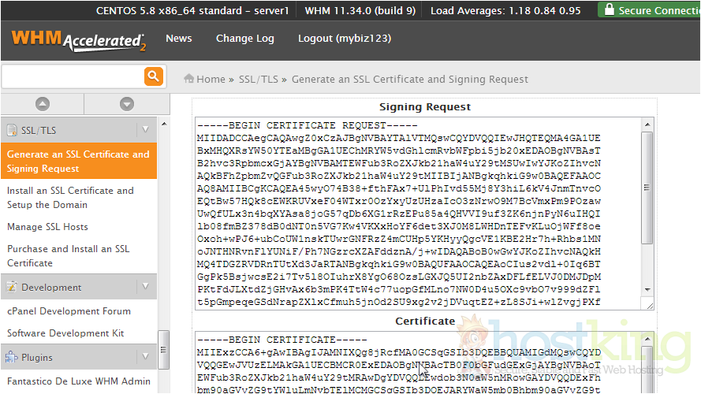The width and height of the screenshot is (701, 394).
Task: Open the News menu item
Action: click(178, 39)
